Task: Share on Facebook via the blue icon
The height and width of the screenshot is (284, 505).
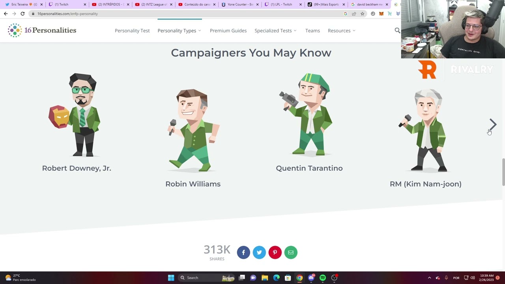Action: [x=243, y=252]
